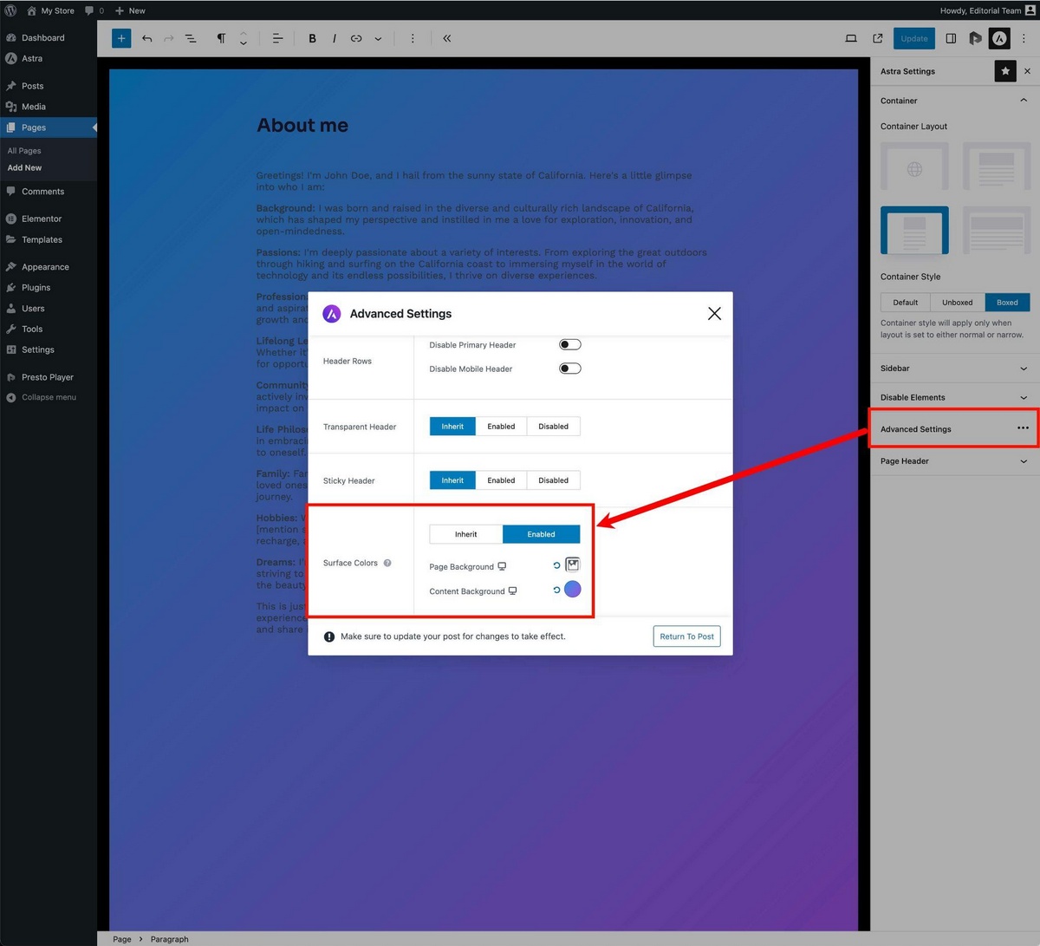This screenshot has width=1040, height=946.
Task: Click the WordPress logo in admin bar
Action: point(10,10)
